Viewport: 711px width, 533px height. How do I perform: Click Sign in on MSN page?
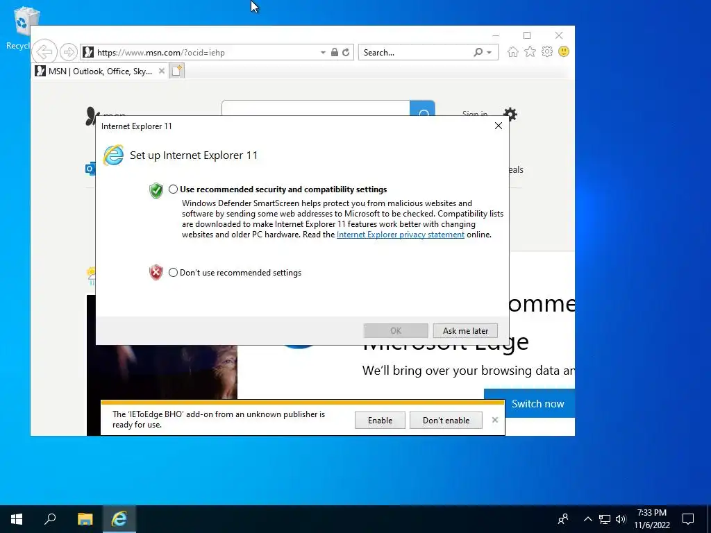click(475, 113)
